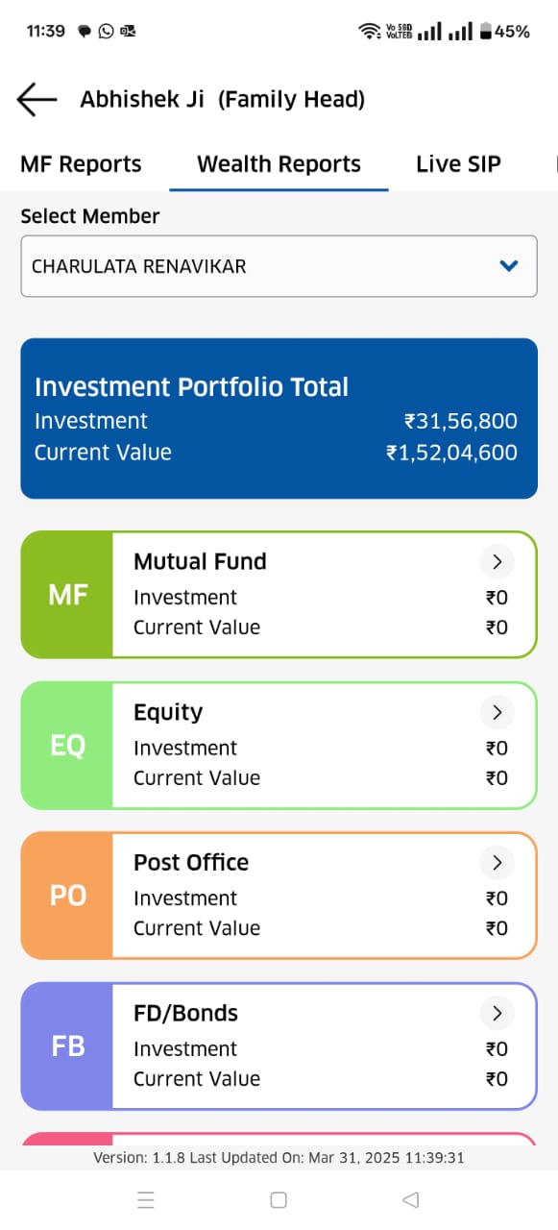Tap the orange PO badge

click(x=67, y=896)
